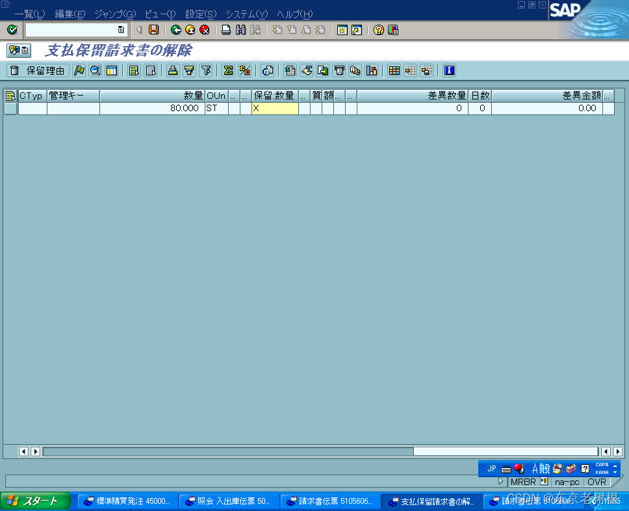629x511 pixels.
Task: Confirm with the green checkmark button
Action: [x=12, y=29]
